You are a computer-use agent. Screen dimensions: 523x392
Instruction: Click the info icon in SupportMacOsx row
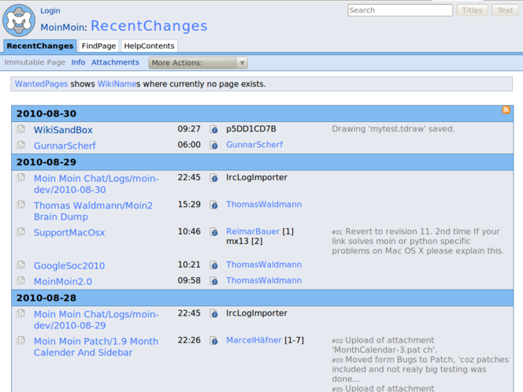[213, 233]
